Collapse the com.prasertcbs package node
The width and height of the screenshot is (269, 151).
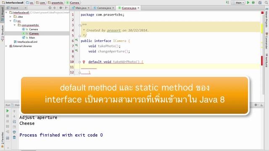click(15, 25)
